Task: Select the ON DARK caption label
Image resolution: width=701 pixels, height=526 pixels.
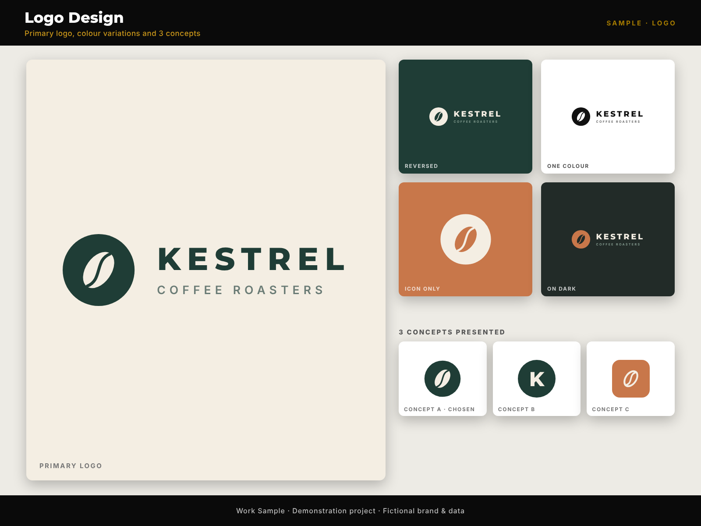Action: click(562, 289)
